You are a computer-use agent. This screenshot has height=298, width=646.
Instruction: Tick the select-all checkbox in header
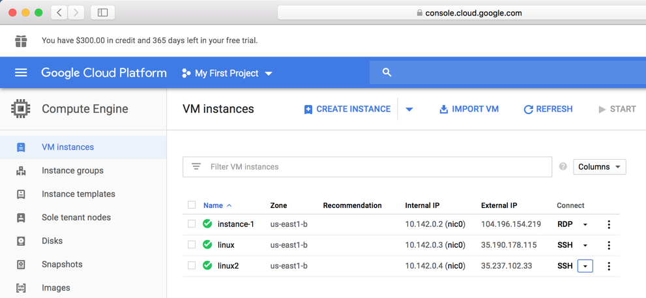click(192, 205)
